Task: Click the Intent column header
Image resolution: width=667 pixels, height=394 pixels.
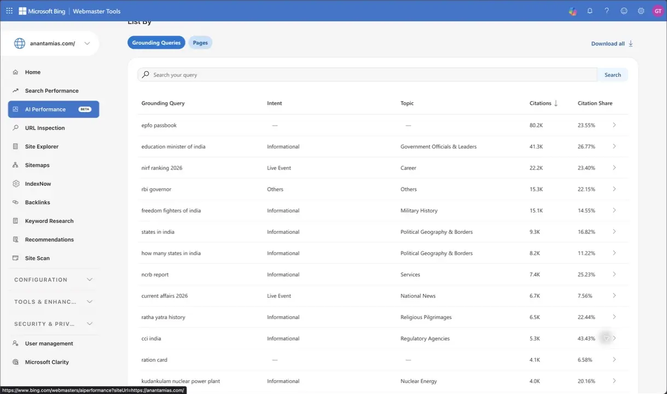Action: [275, 103]
